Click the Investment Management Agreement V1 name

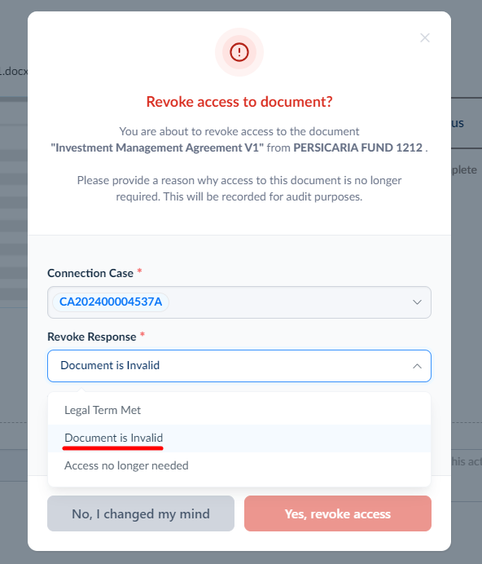coord(157,148)
